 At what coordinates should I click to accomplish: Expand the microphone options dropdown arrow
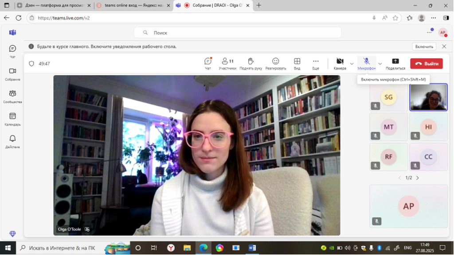(x=380, y=64)
